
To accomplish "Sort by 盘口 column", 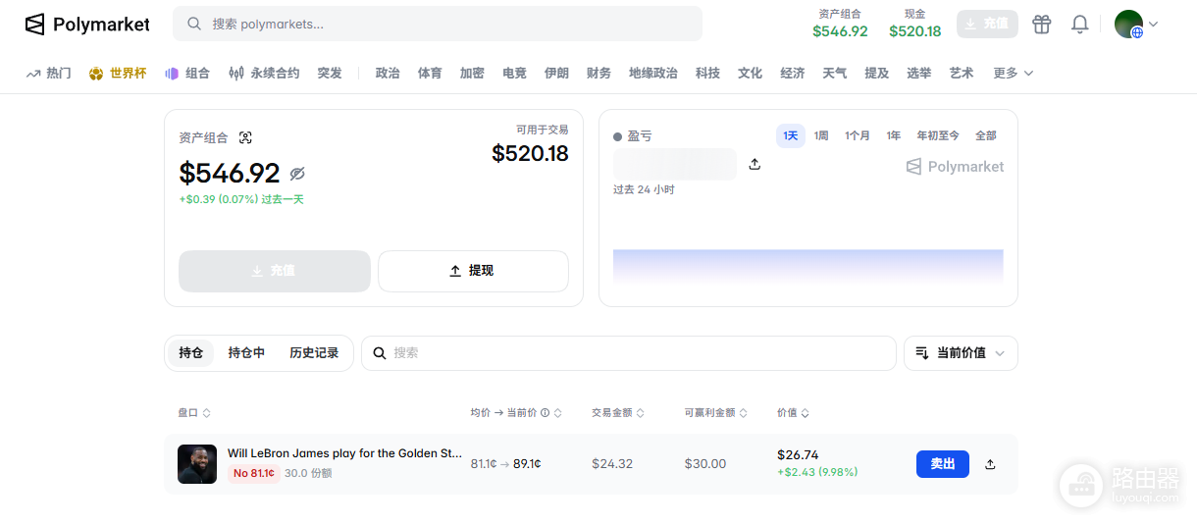I will pos(194,413).
